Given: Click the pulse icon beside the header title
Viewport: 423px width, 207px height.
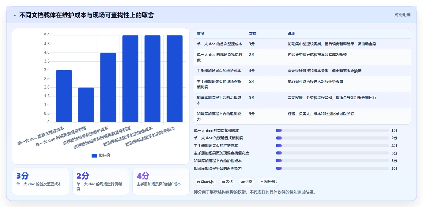Looking at the screenshot, I should pyautogui.click(x=14, y=15).
